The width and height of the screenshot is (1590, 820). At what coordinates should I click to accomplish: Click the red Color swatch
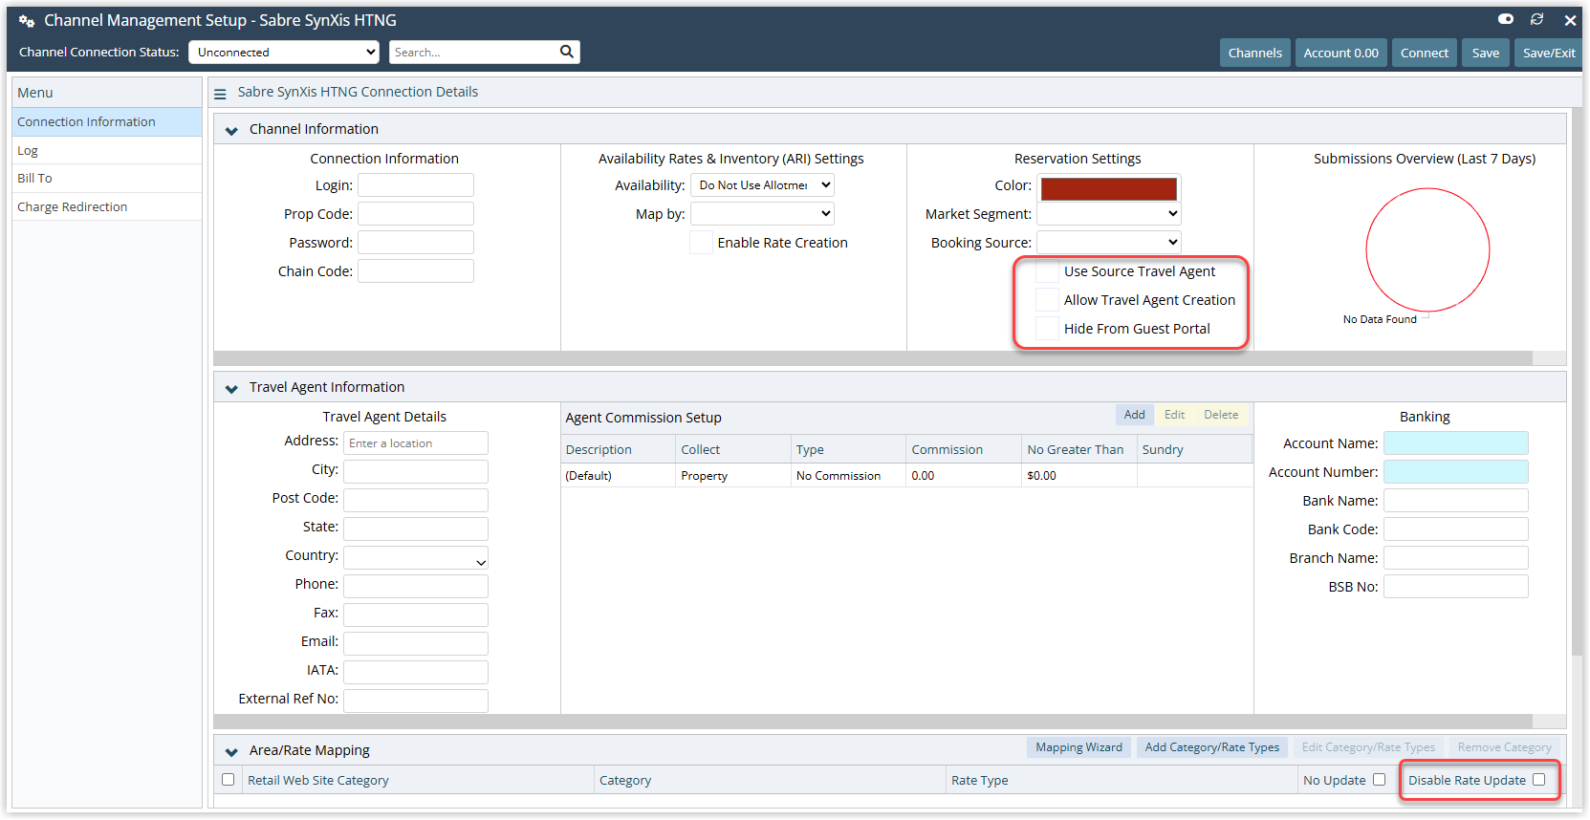tap(1109, 188)
